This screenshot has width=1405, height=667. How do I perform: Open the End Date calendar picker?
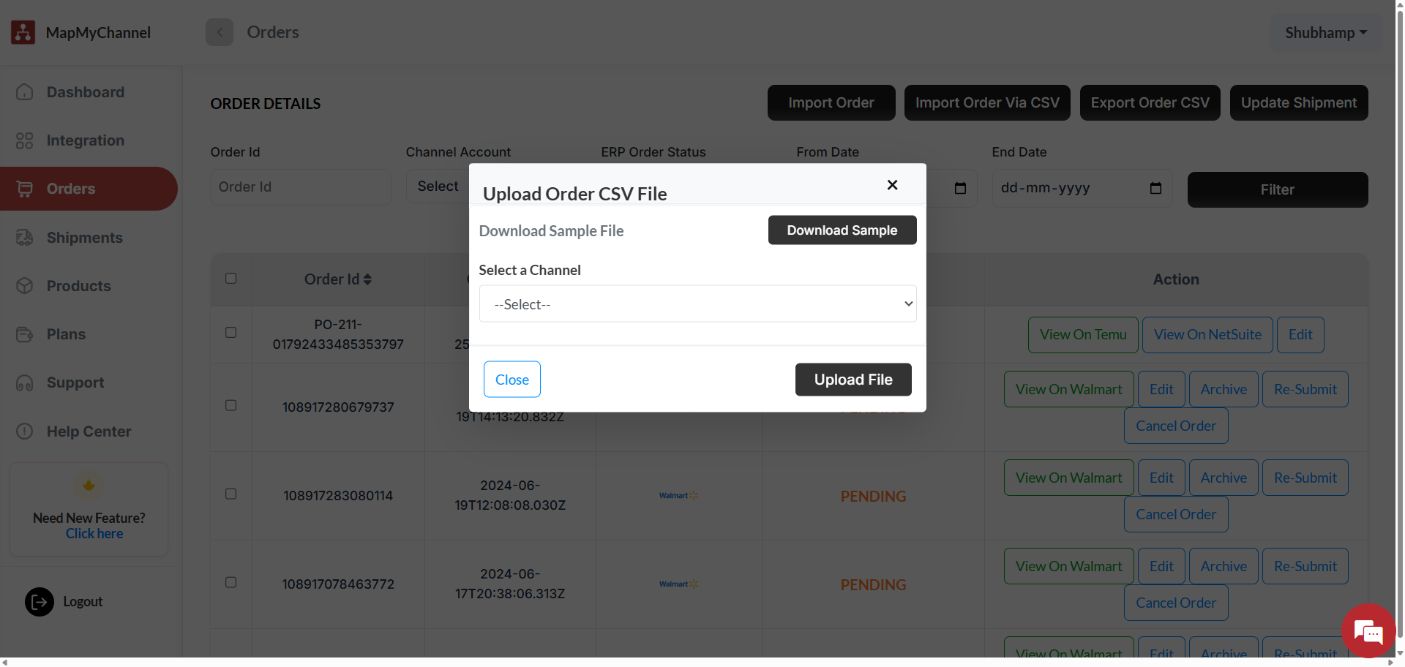[x=1155, y=188]
